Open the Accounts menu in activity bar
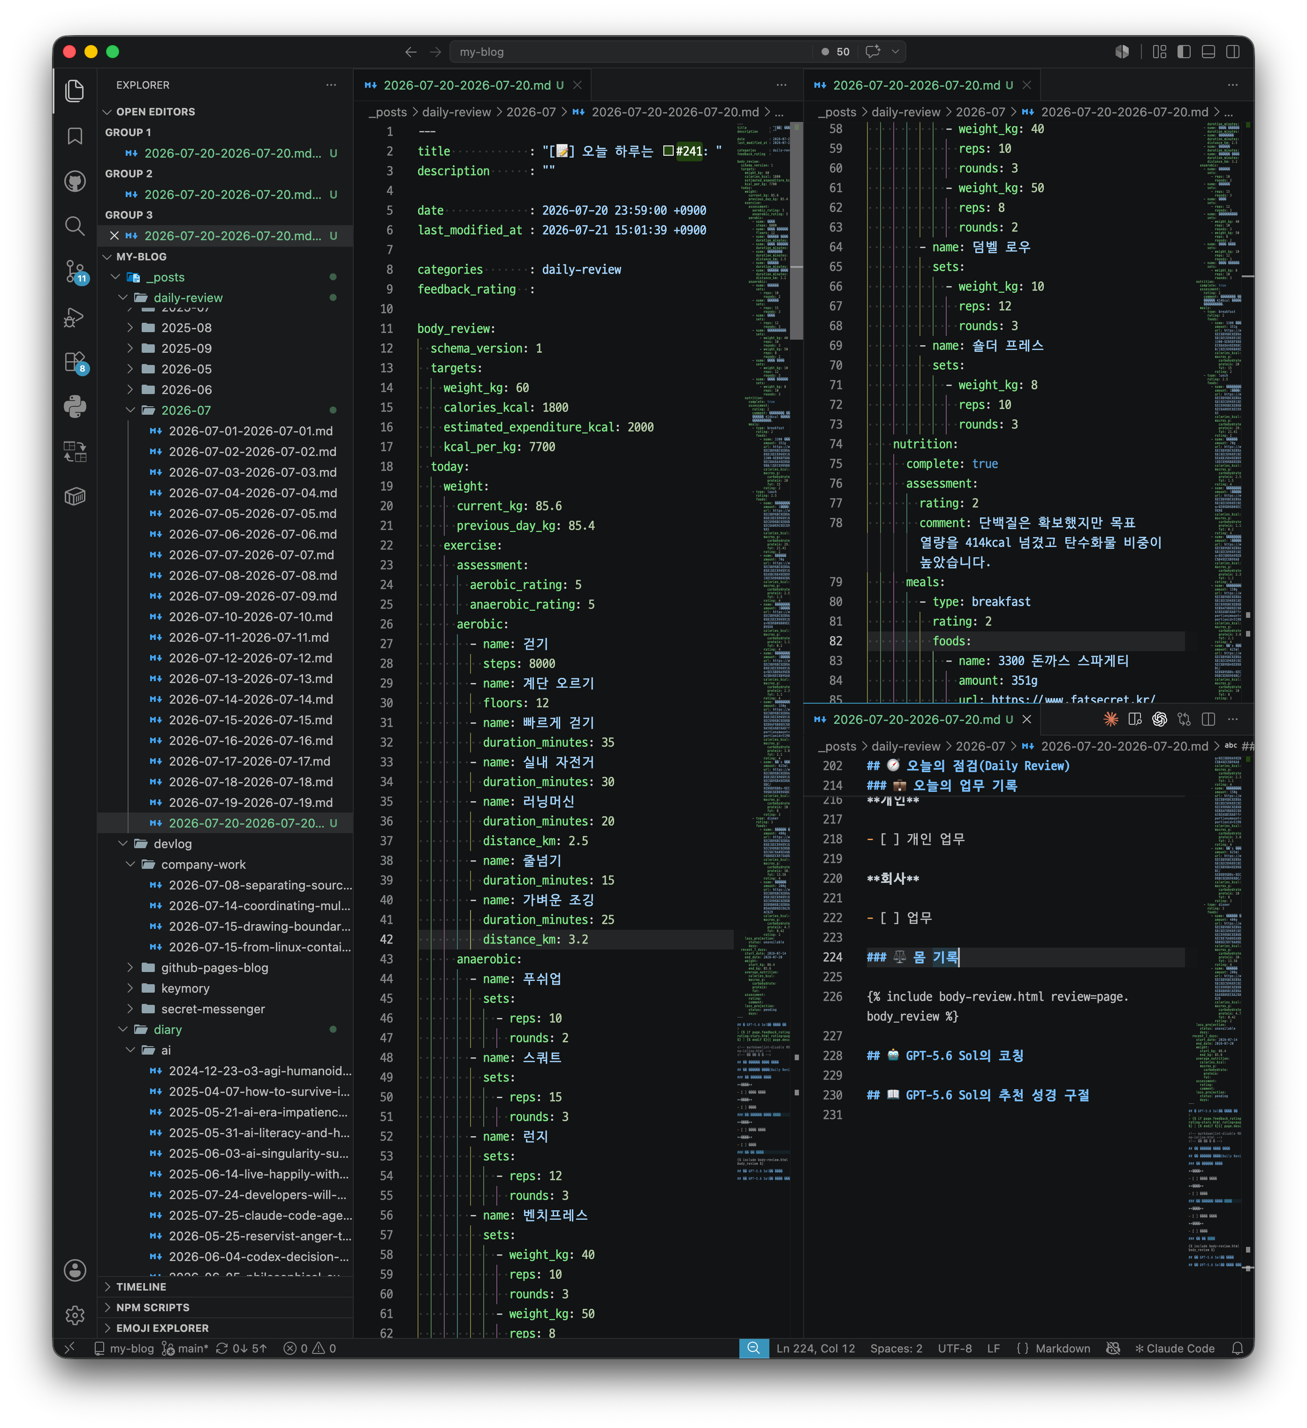 [75, 1270]
